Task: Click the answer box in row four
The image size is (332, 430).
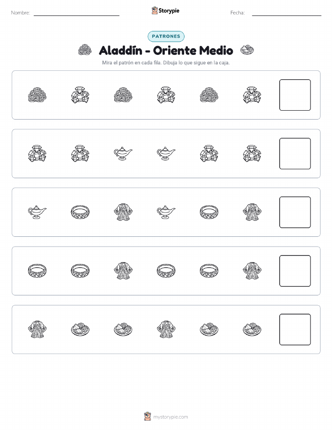Action: 295,271
